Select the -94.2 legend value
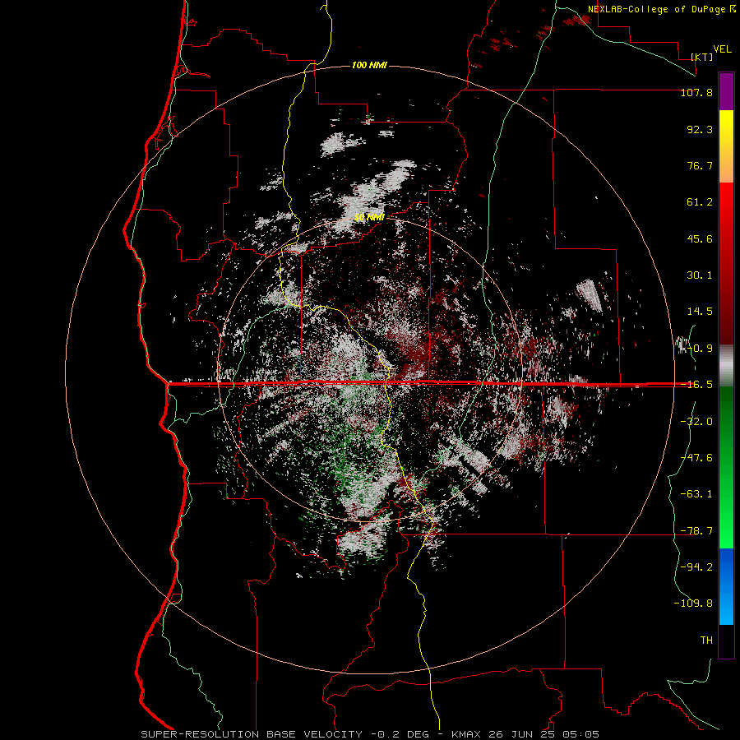This screenshot has width=740, height=740. 696,567
